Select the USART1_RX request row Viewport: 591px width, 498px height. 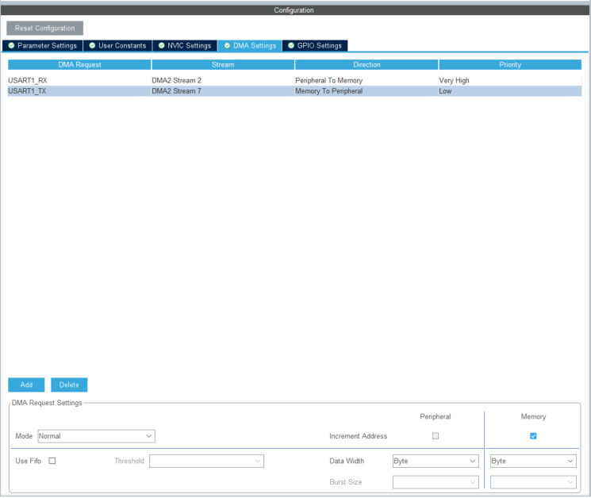pyautogui.click(x=295, y=81)
